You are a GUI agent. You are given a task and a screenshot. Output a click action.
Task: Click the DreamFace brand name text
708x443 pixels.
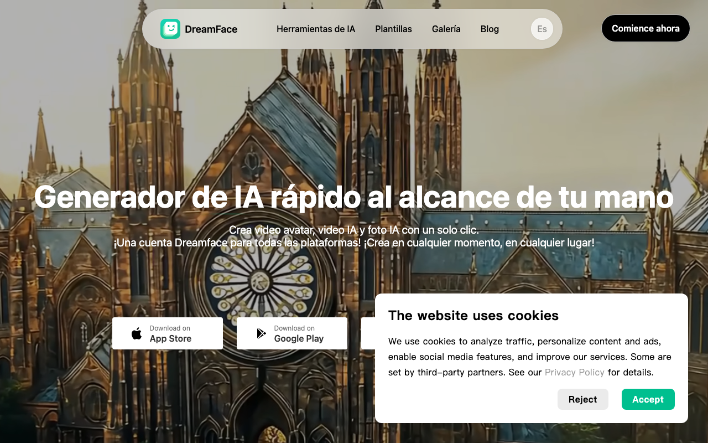(x=211, y=29)
